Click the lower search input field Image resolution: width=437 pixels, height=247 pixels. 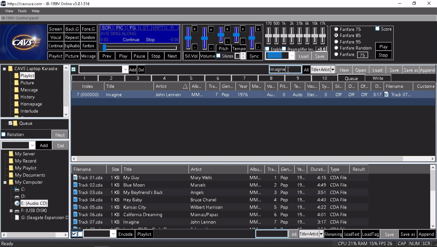pos(272,234)
